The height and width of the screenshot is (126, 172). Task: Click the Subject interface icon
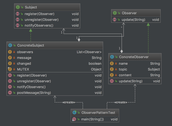click(x=17, y=7)
